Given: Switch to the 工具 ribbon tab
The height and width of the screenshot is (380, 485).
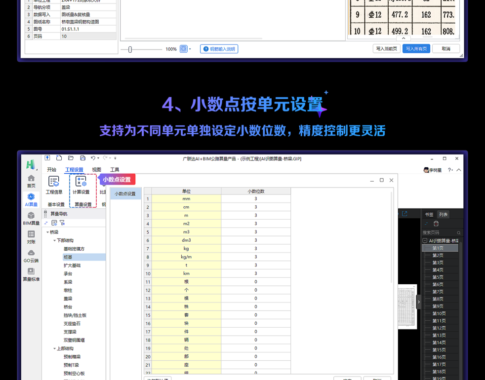Looking at the screenshot, I should [115, 169].
